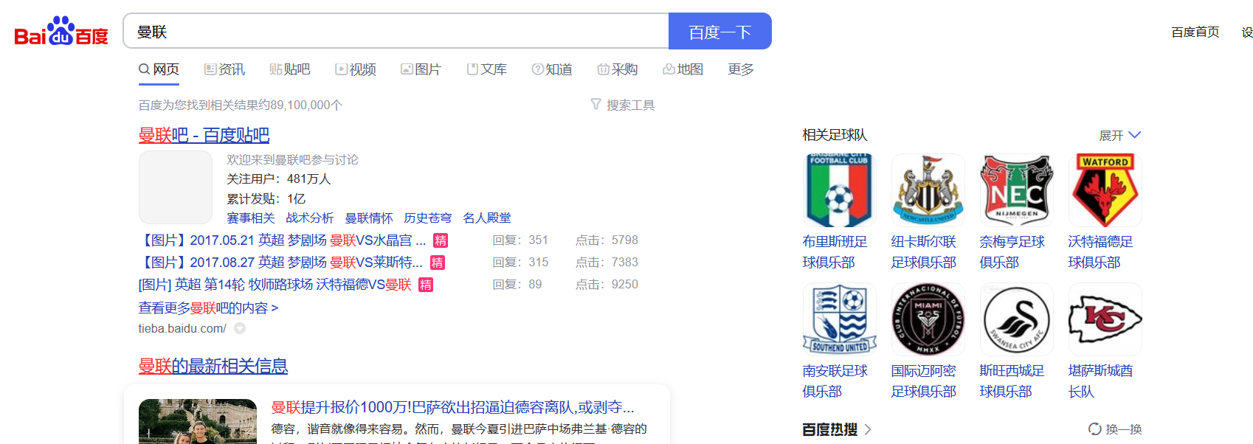Click the 曼联吧 placeholder thumbnail
This screenshot has width=1253, height=444.
tap(176, 187)
